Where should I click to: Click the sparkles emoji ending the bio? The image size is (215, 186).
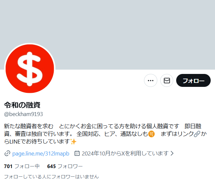(x=73, y=142)
